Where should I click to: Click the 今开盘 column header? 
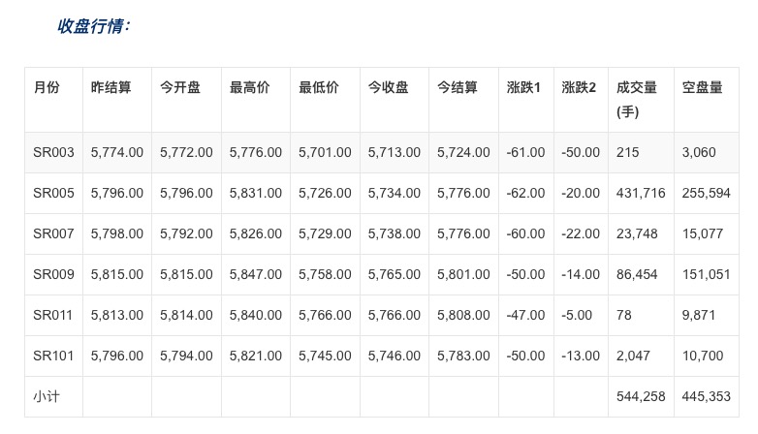coord(180,88)
